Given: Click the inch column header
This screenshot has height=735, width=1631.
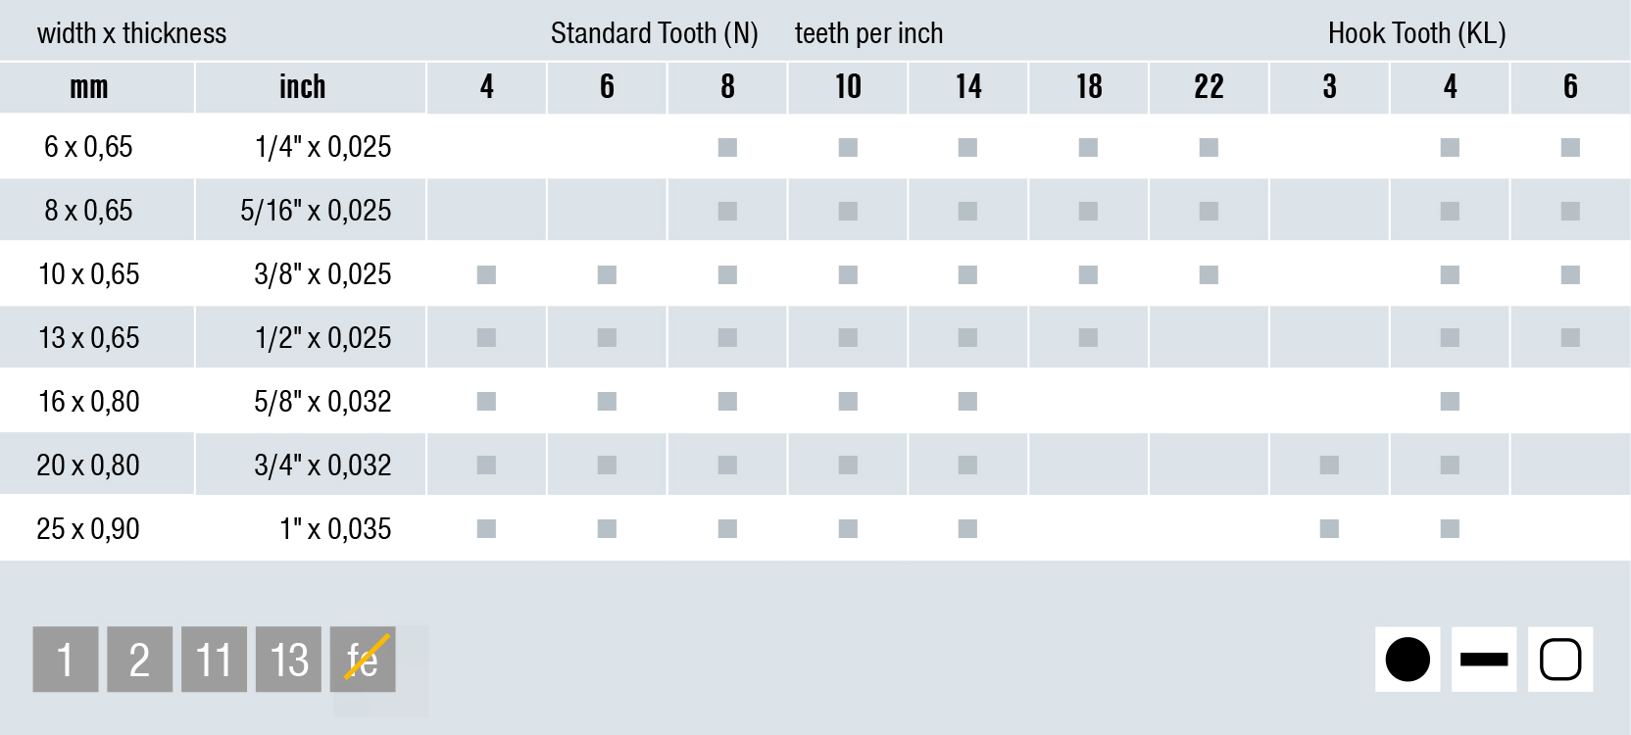Looking at the screenshot, I should pos(302,87).
